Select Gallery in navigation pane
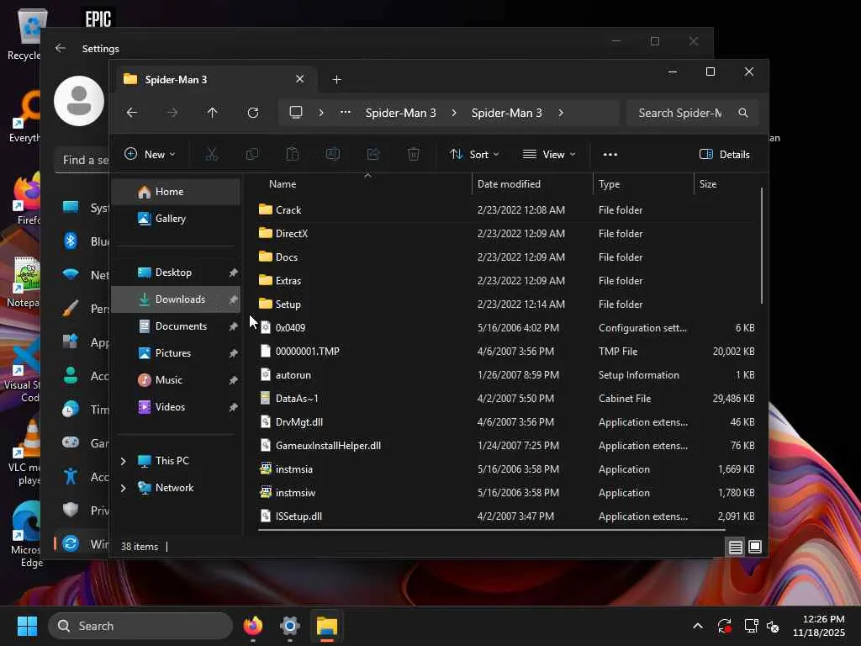Screen dimensions: 861x646 click(176, 219)
